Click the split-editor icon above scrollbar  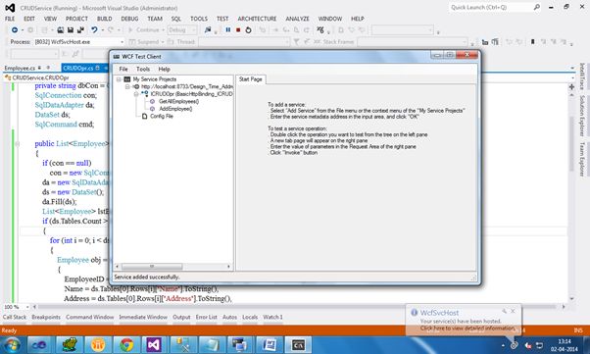pyautogui.click(x=572, y=87)
